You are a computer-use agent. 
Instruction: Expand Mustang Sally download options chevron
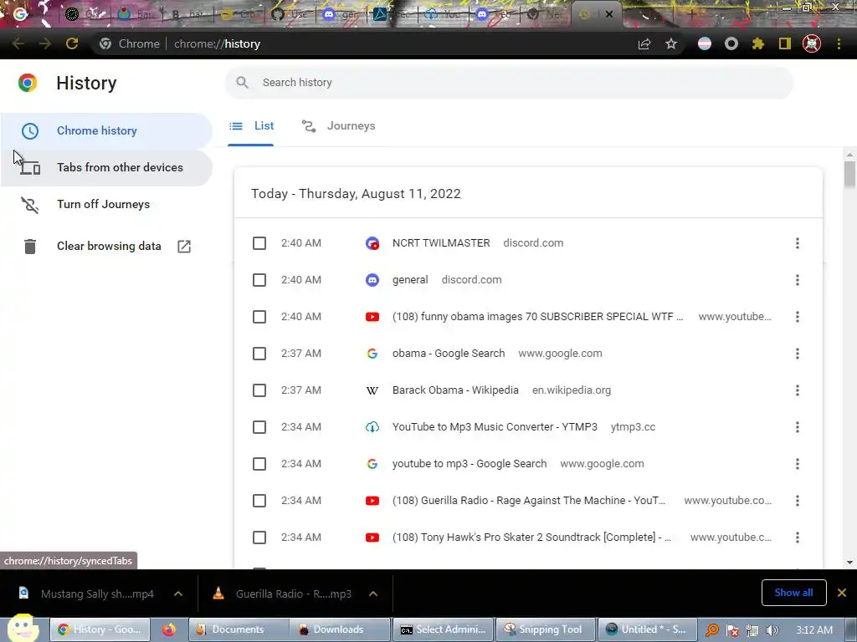178,594
